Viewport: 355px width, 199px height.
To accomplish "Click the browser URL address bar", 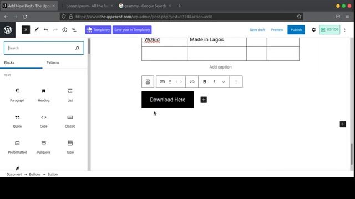I will (181, 17).
